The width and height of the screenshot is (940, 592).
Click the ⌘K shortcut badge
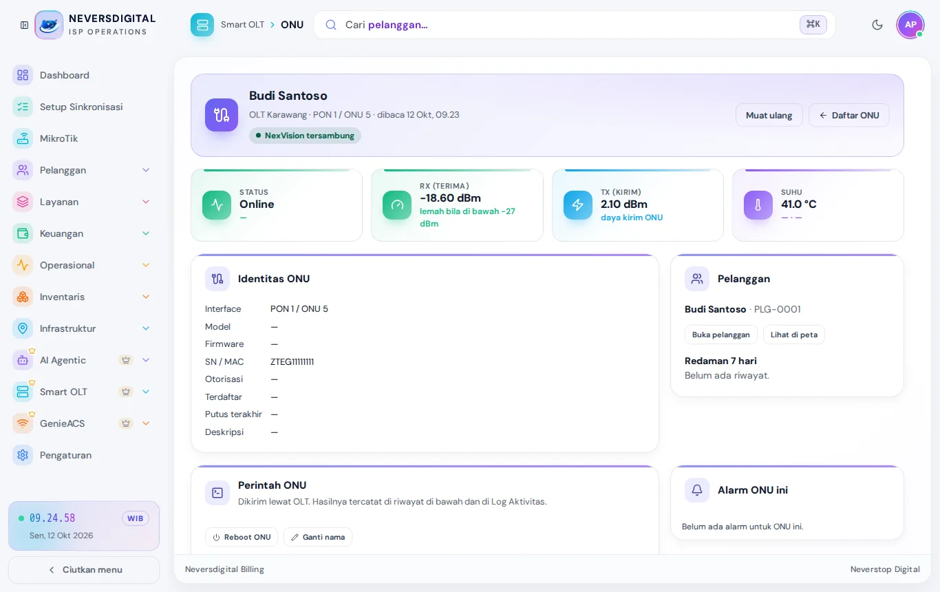click(x=813, y=25)
